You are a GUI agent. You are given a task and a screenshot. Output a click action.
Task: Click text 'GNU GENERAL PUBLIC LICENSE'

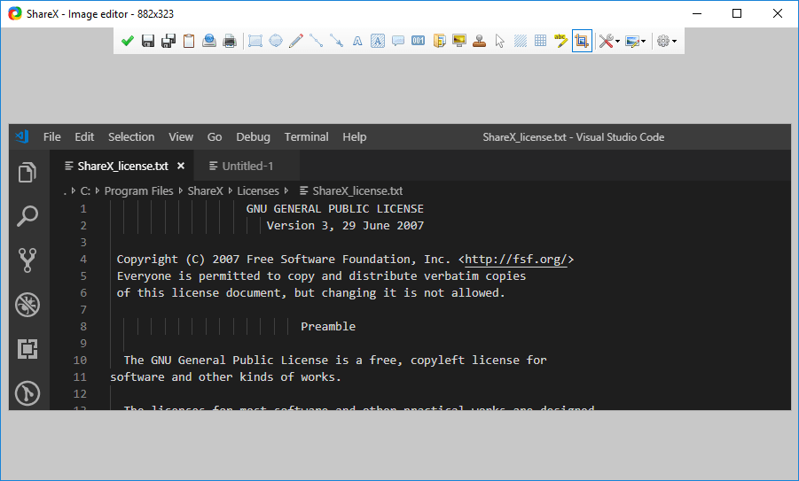[x=335, y=209]
